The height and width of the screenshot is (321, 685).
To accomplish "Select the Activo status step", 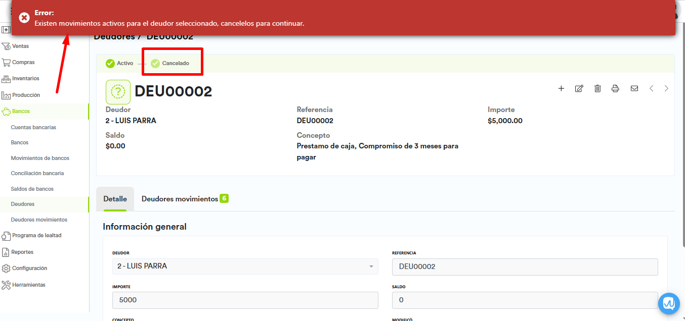I will [x=119, y=64].
